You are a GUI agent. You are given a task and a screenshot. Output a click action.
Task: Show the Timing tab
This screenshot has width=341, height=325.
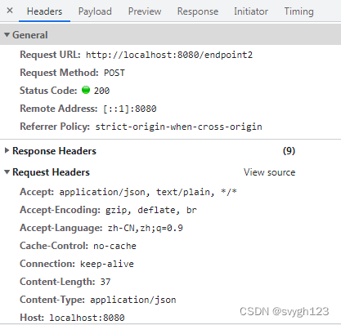point(298,11)
